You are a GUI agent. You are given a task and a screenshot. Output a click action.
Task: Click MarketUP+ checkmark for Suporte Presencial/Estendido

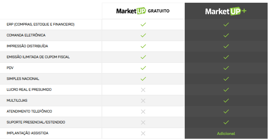click(226, 122)
